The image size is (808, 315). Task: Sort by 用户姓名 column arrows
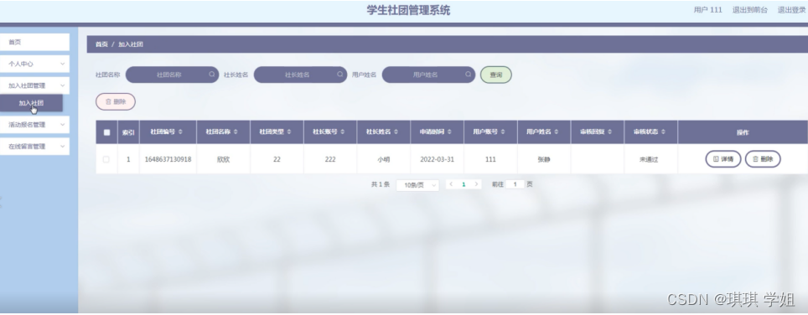[557, 132]
